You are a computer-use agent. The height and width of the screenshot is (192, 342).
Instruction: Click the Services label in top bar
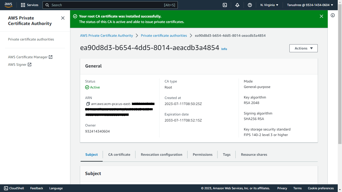pyautogui.click(x=33, y=5)
